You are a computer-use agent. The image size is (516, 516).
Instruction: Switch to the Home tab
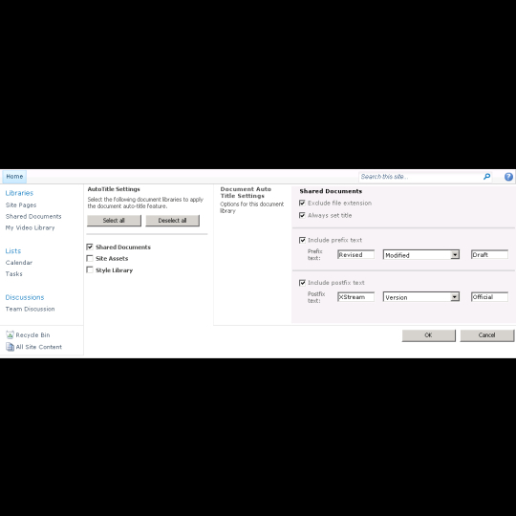14,177
